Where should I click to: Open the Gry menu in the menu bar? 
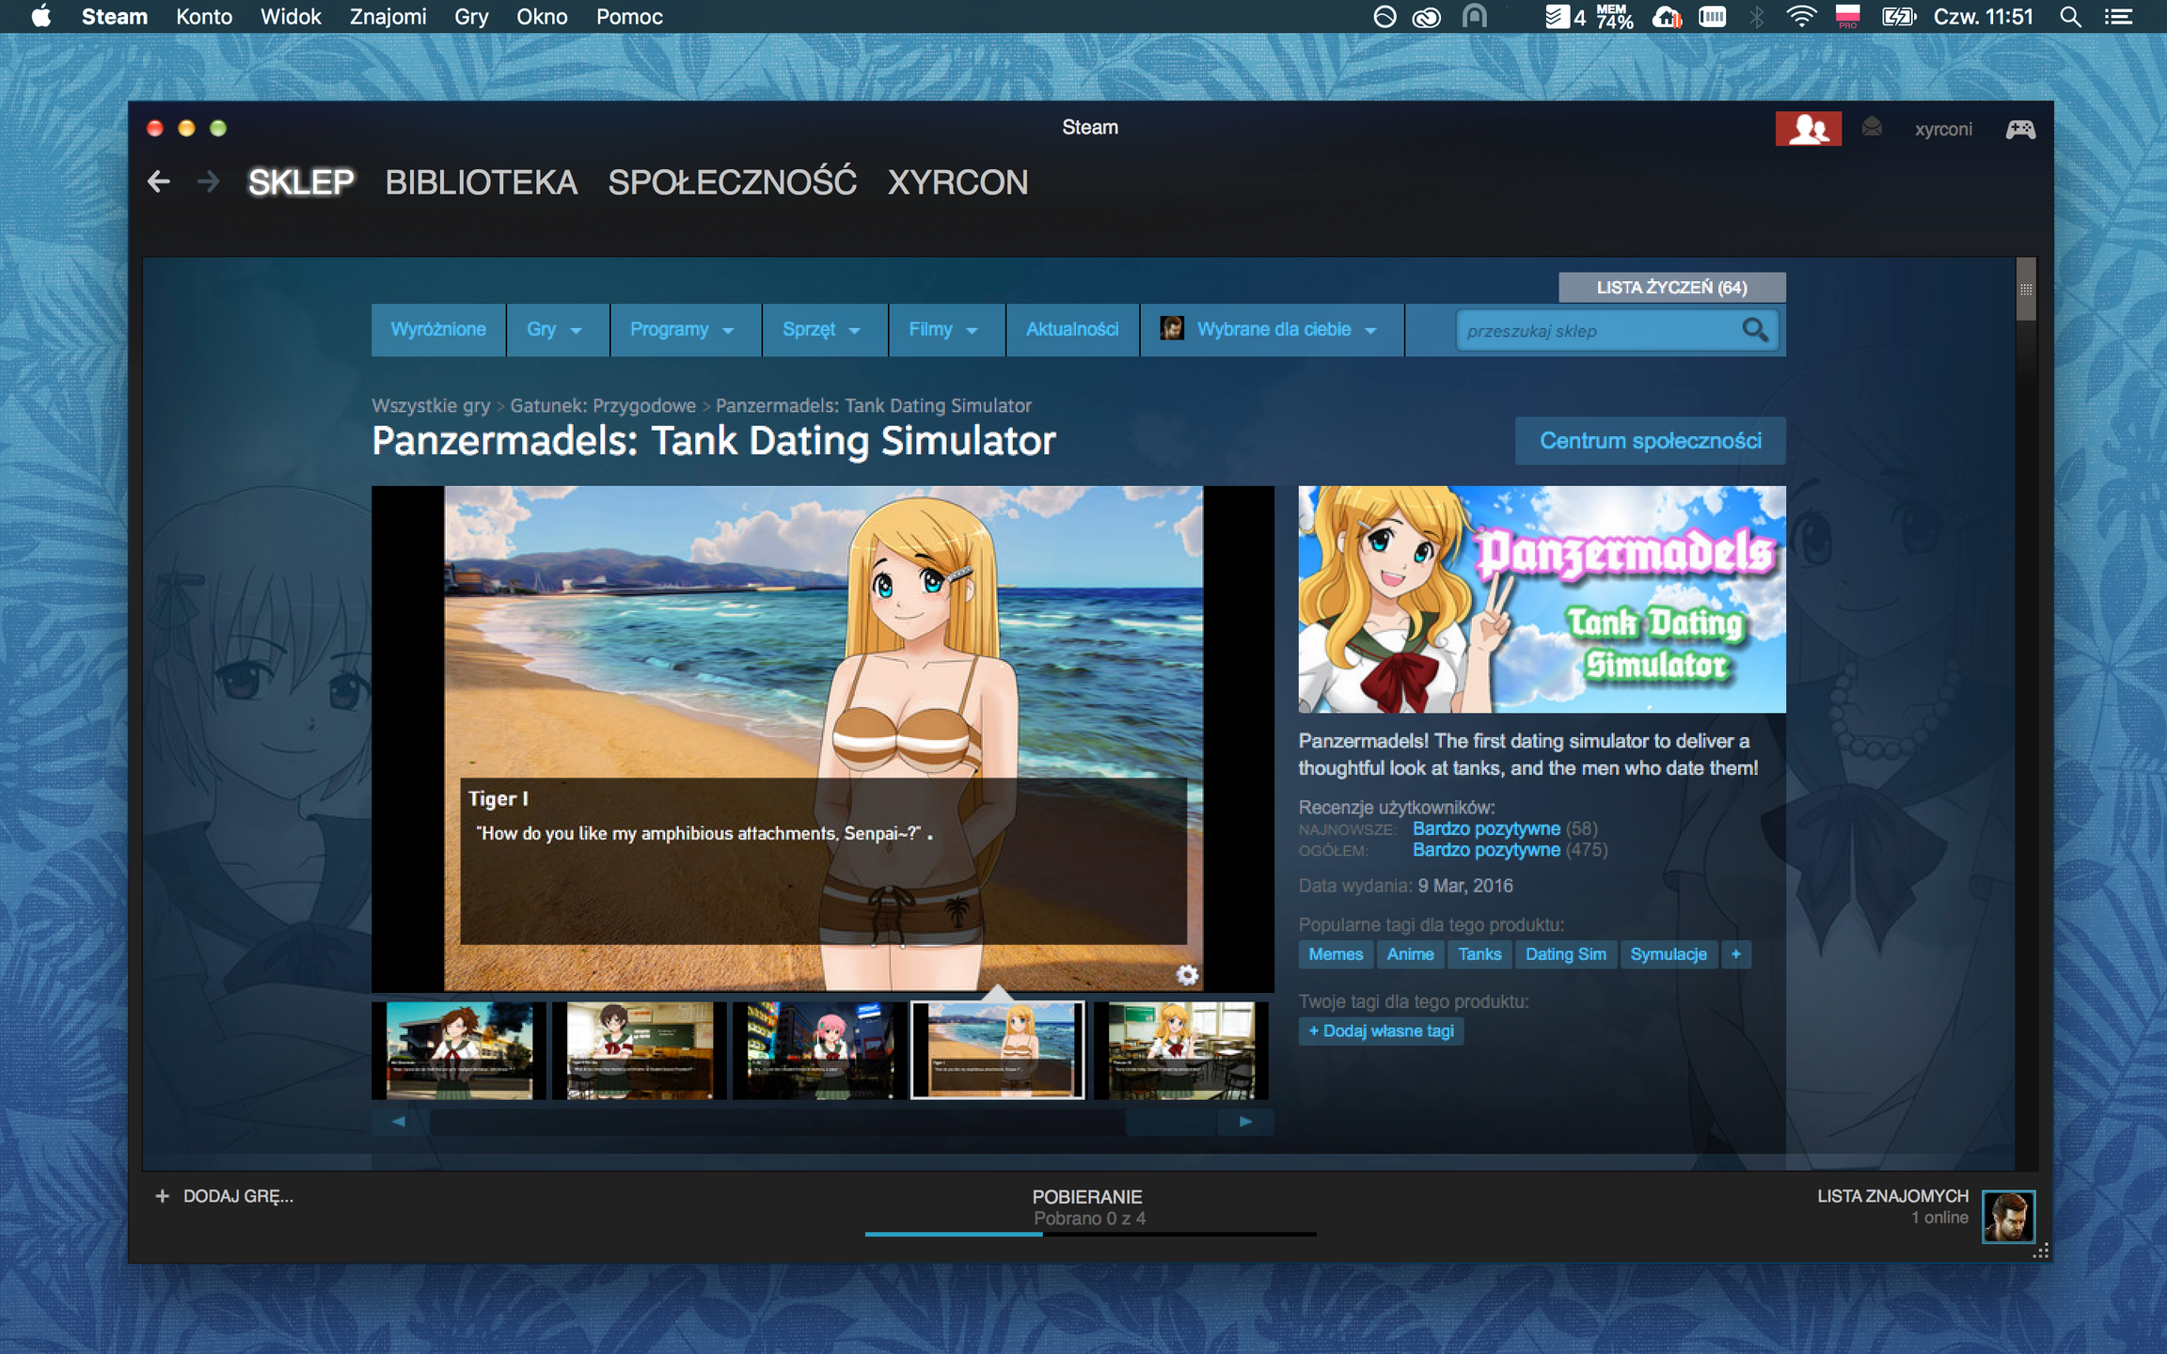point(471,17)
